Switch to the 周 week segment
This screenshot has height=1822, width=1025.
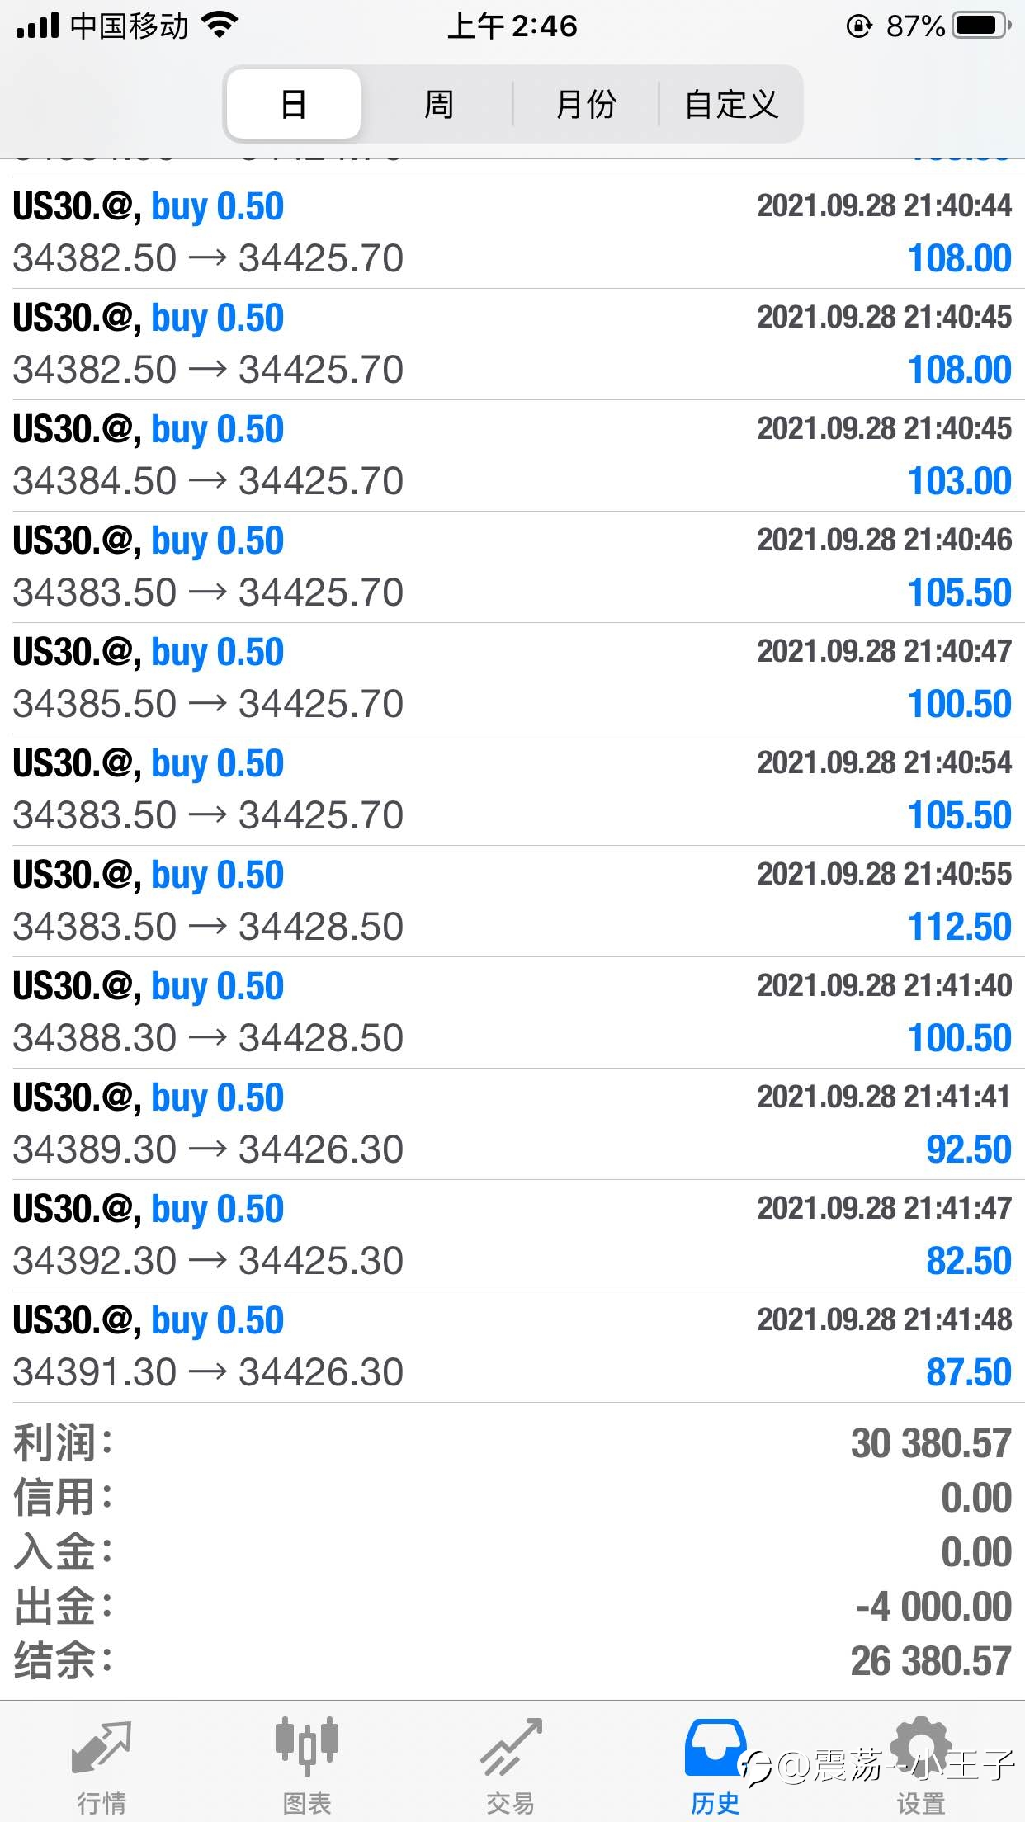tap(439, 104)
